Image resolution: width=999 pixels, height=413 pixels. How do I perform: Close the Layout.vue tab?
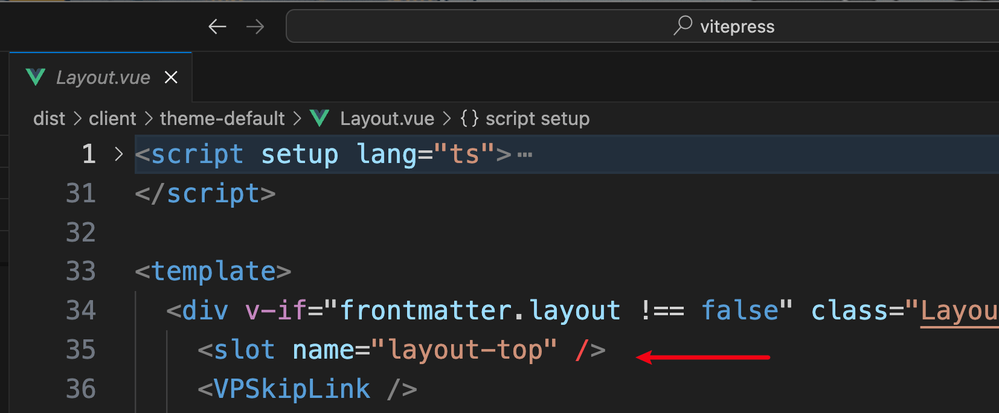172,77
